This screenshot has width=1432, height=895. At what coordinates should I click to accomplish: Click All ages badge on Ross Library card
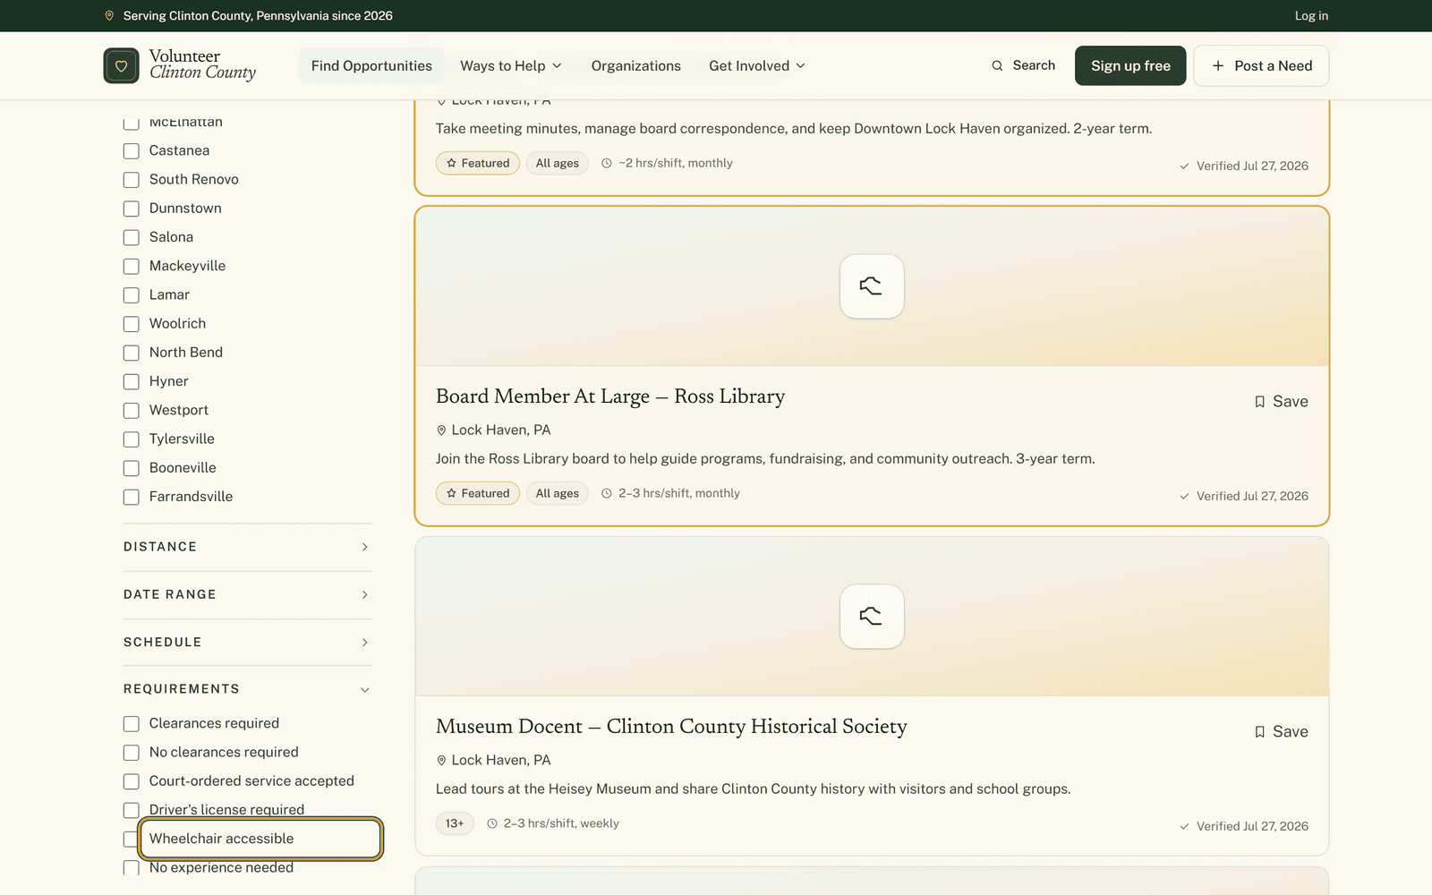click(x=557, y=493)
